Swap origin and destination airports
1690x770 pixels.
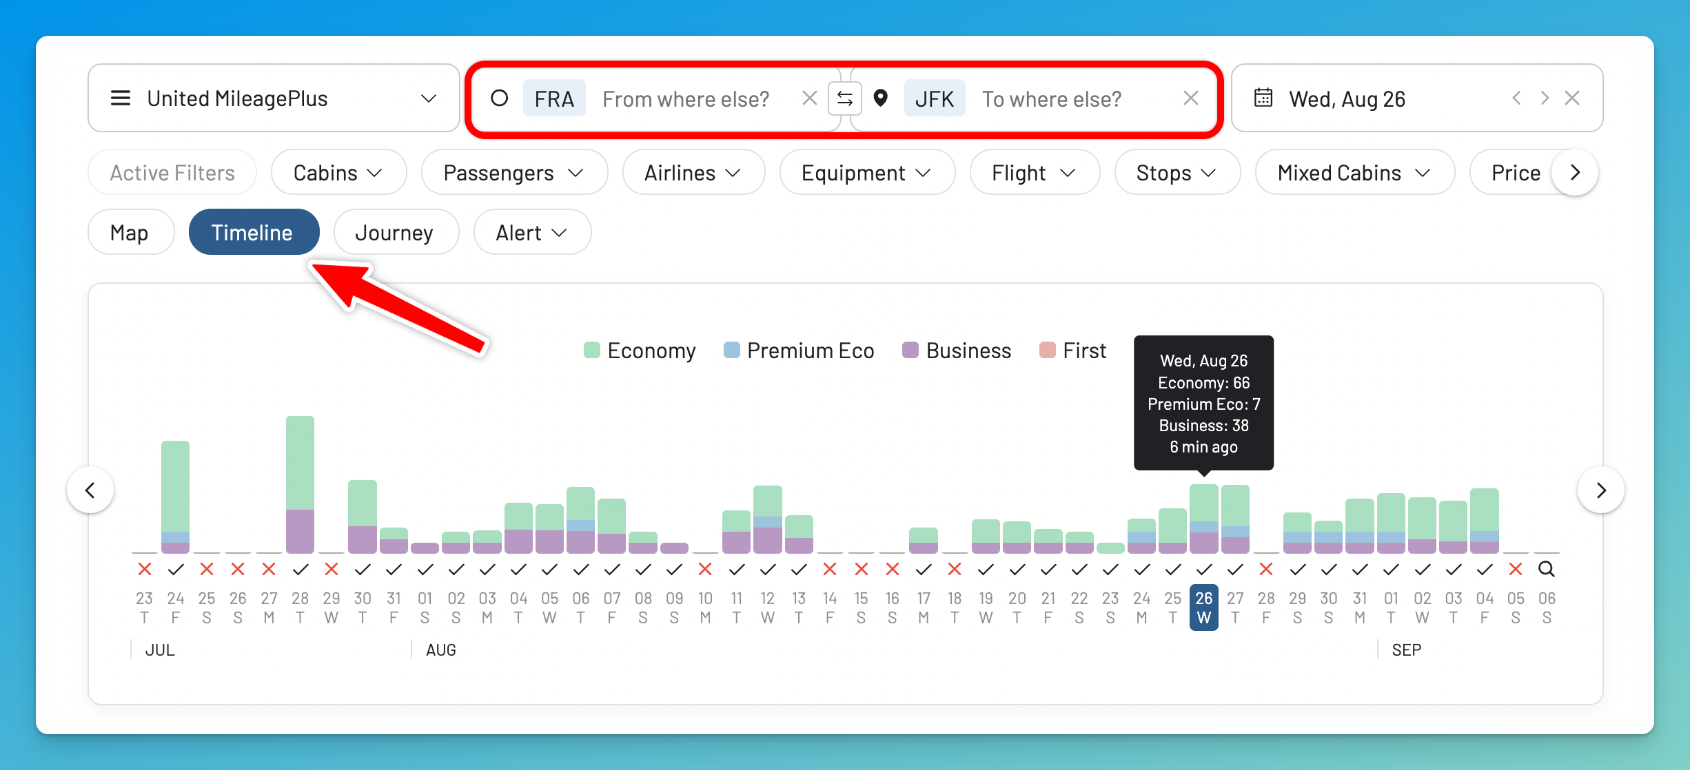pyautogui.click(x=845, y=98)
